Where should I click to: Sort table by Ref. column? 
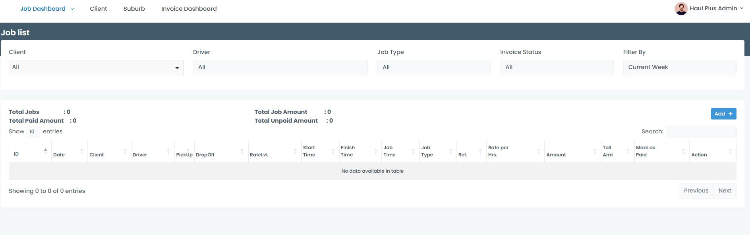point(472,151)
